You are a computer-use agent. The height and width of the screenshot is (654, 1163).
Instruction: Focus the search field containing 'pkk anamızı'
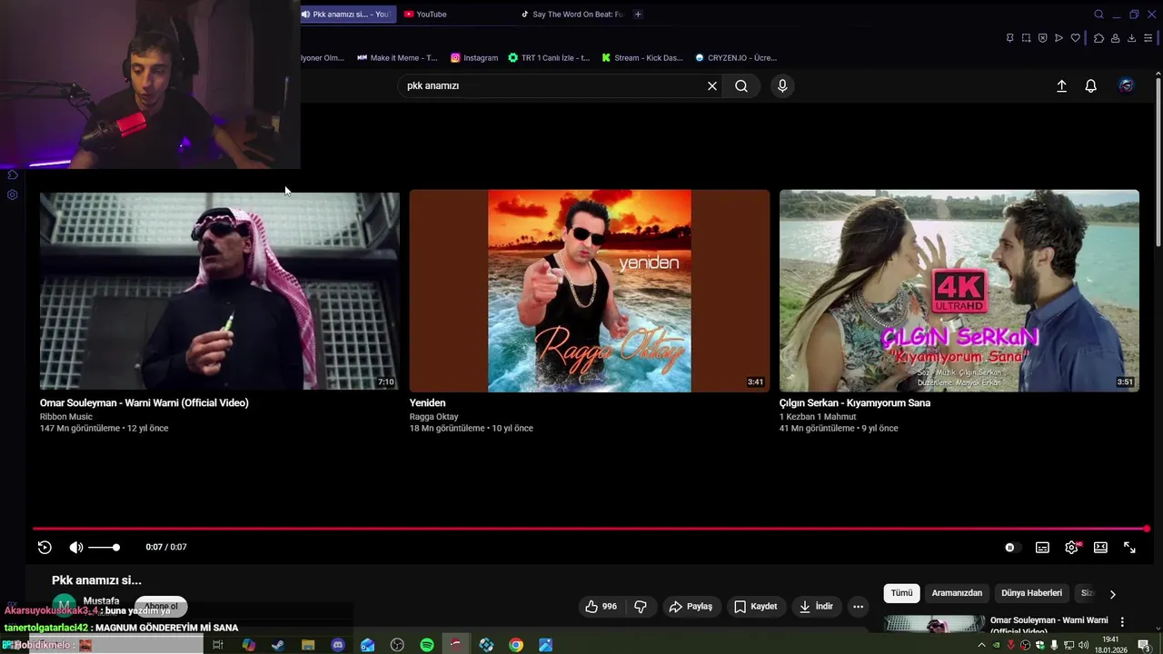point(554,85)
